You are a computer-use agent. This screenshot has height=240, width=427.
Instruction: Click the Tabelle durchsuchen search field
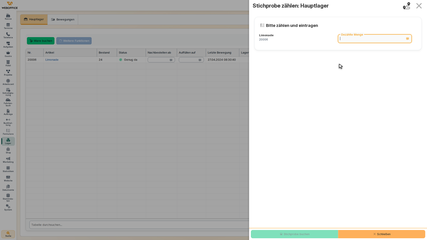coord(139,225)
